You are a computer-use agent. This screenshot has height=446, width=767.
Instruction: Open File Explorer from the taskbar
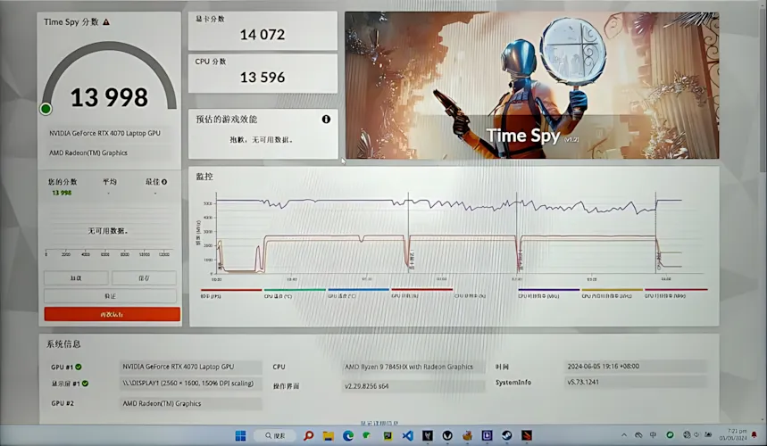tap(329, 435)
